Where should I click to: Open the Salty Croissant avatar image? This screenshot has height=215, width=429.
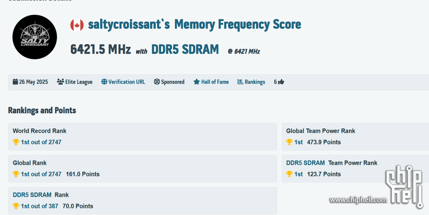(35, 37)
